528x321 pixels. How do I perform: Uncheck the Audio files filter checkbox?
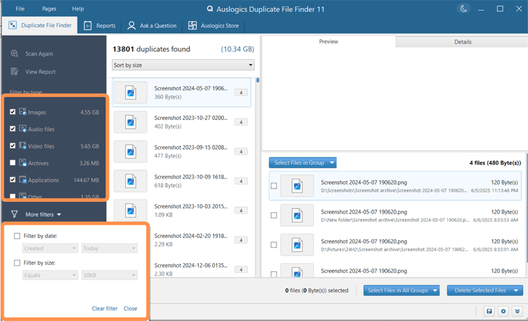point(13,129)
